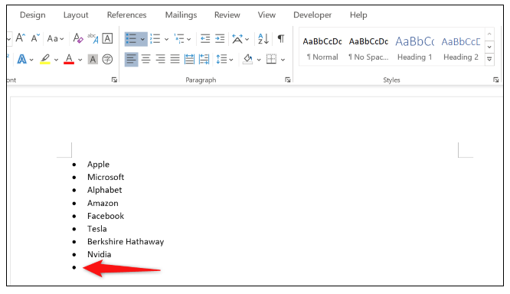This screenshot has height=294, width=510.
Task: Open the Help tab
Action: pos(358,15)
